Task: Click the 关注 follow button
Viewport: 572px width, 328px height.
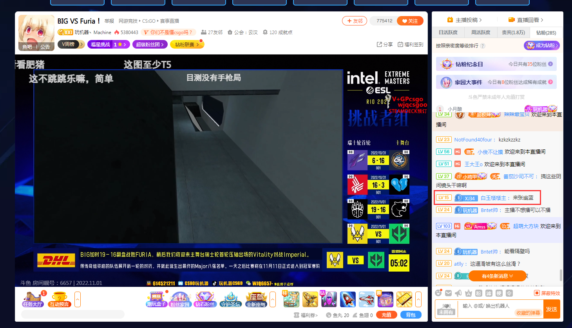Action: (410, 21)
